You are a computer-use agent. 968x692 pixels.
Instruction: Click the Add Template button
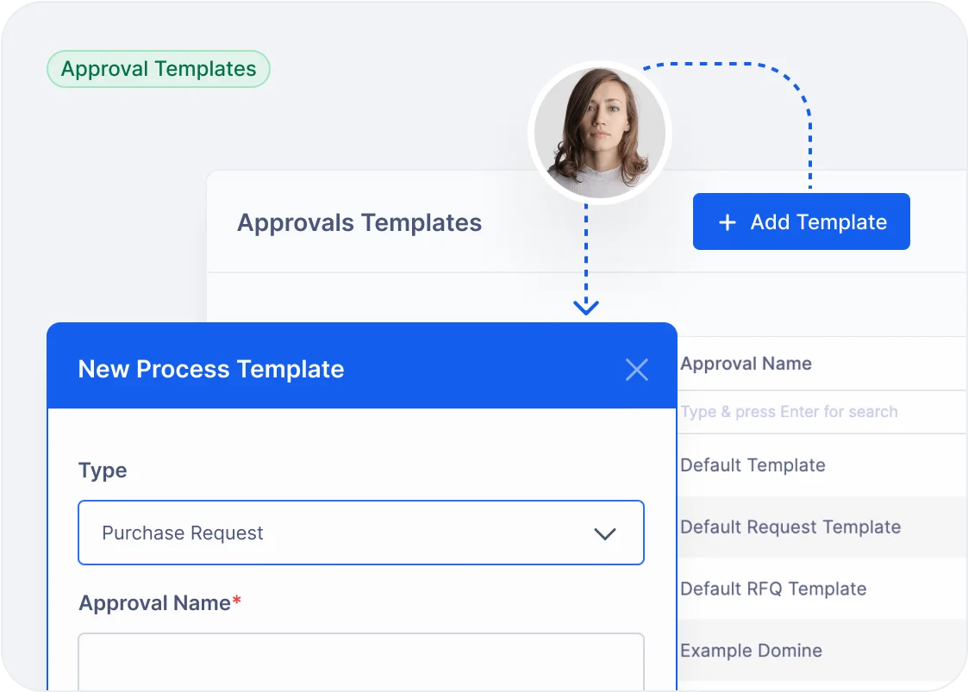801,221
